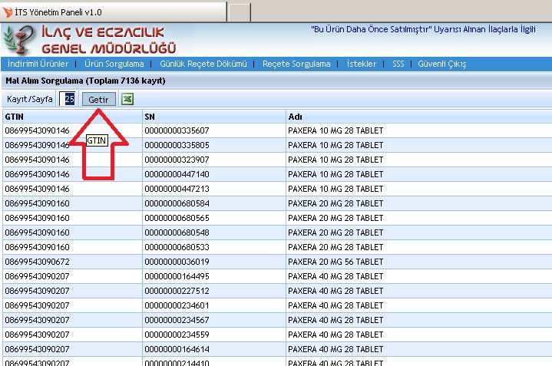
Task: Click serial number 00000000234559
Action: [177, 335]
